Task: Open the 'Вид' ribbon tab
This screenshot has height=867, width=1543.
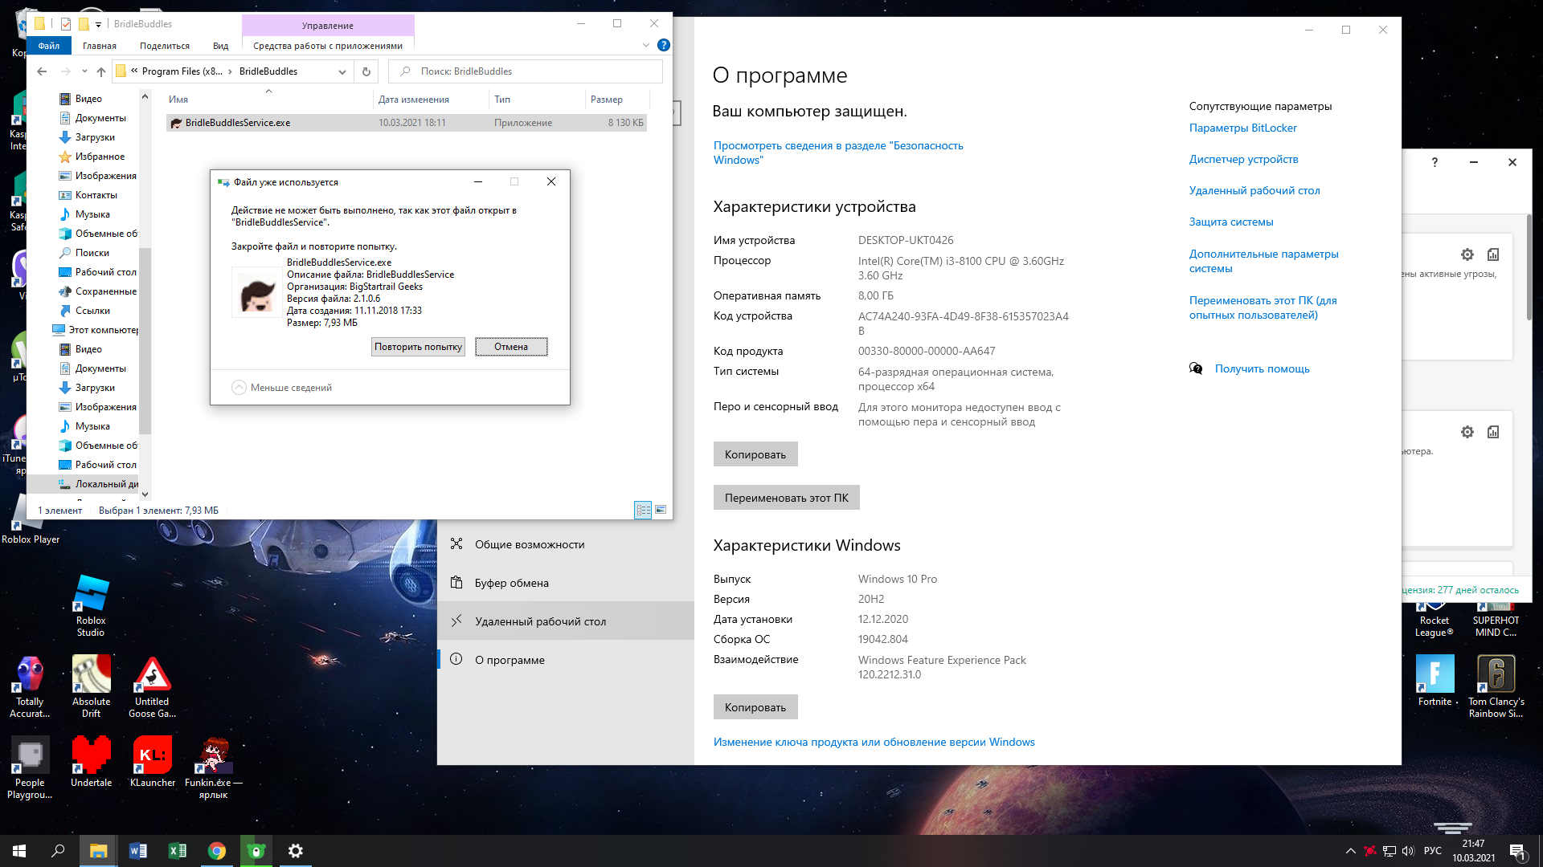Action: pos(220,46)
